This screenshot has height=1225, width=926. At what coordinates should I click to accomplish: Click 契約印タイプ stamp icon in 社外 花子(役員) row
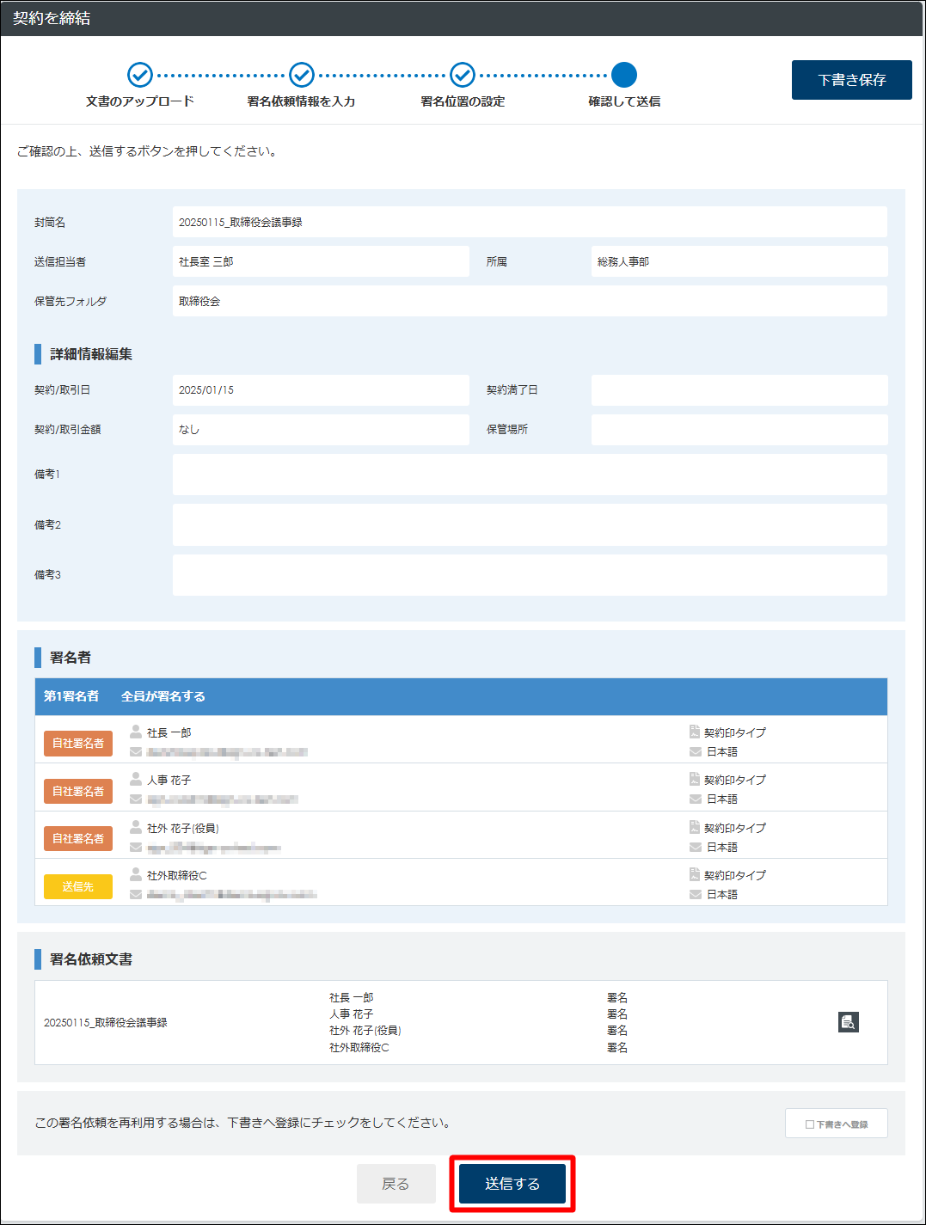[x=695, y=827]
